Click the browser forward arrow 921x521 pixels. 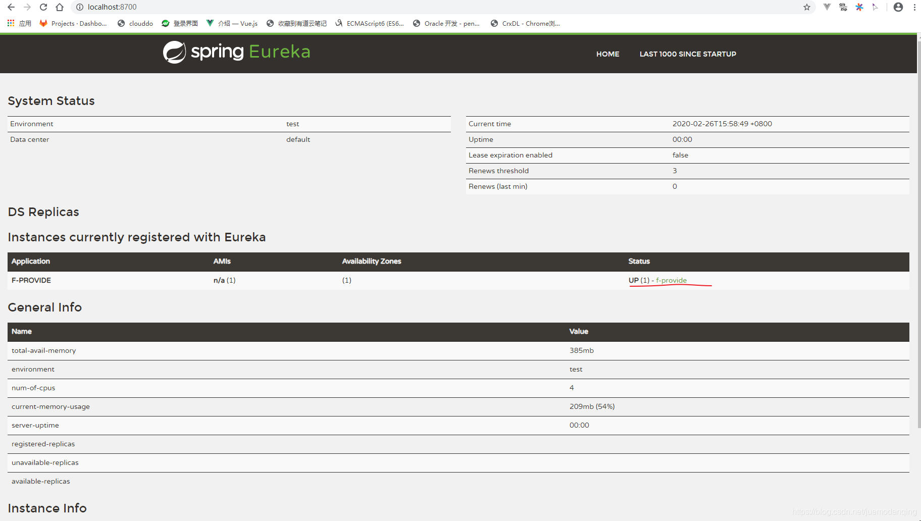pos(27,7)
